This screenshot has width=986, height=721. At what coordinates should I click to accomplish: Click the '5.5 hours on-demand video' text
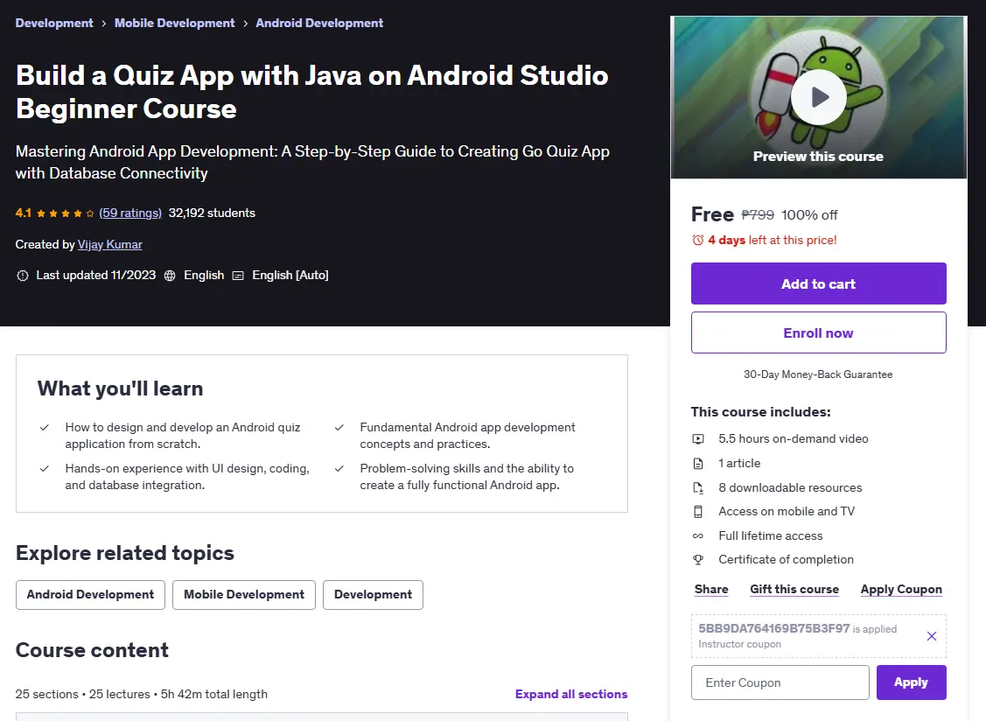coord(794,439)
